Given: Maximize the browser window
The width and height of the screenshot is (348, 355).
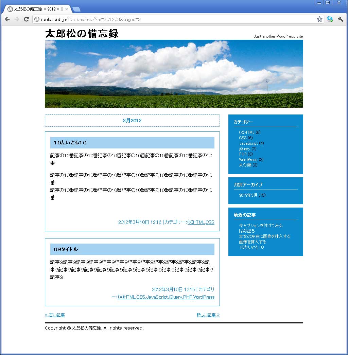Looking at the screenshot, I should tap(328, 2).
